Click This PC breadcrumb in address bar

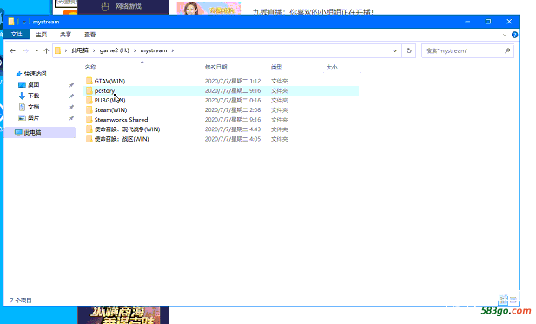tap(80, 50)
